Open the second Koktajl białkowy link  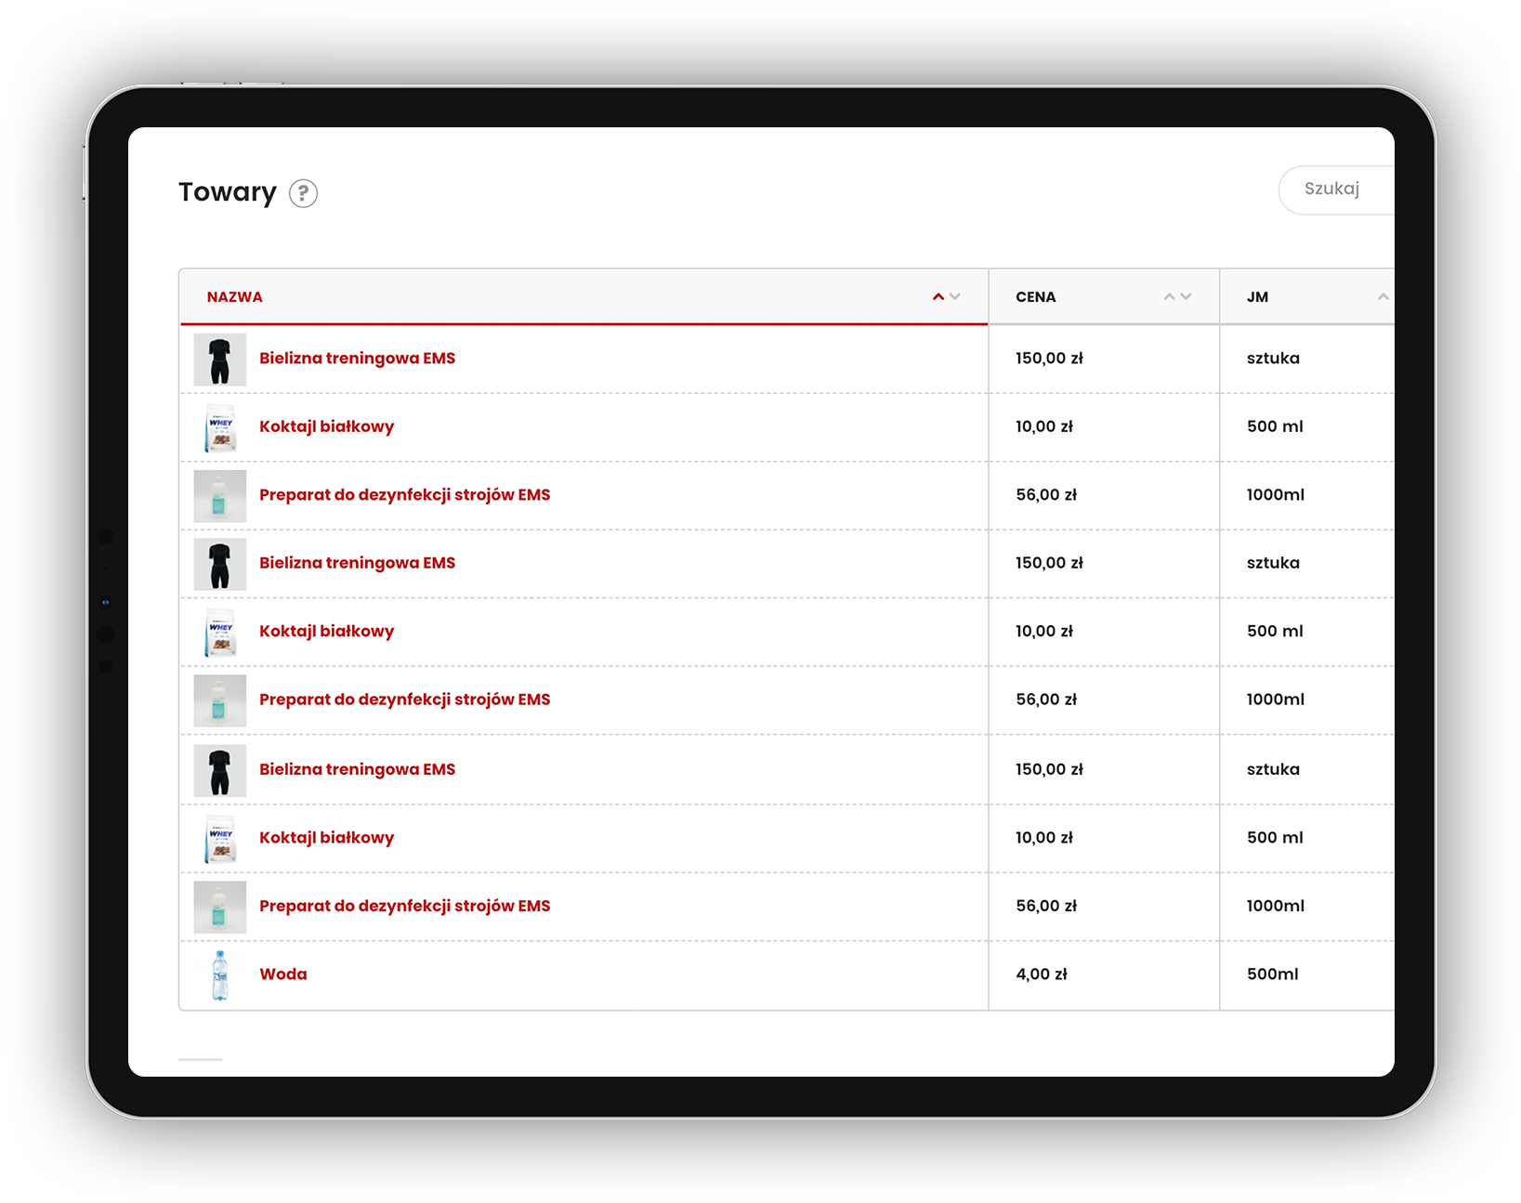tap(326, 632)
